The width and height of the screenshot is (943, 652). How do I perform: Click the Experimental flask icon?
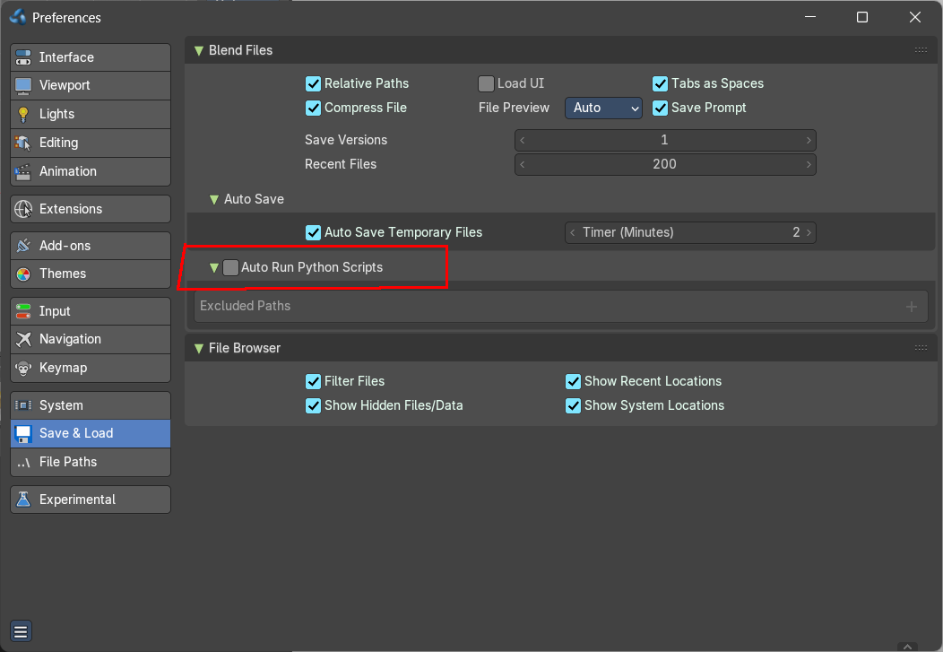coord(22,500)
